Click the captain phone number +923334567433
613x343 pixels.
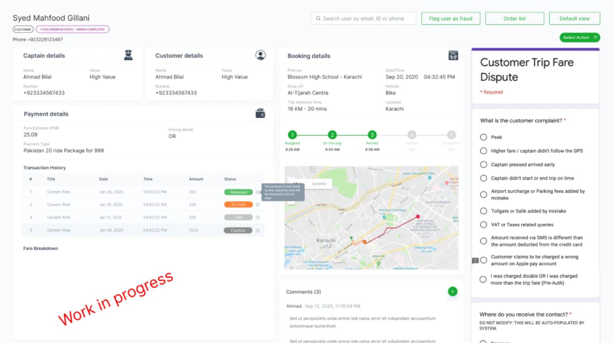point(44,93)
